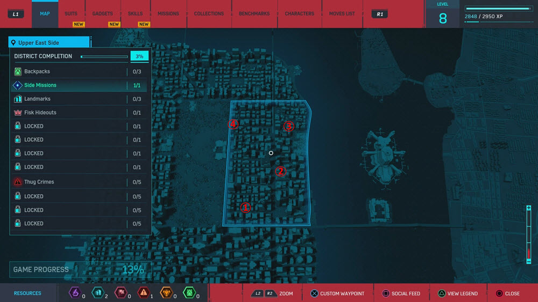Switch to the Benchmarks tab
Screen dimensions: 538x302
point(254,14)
